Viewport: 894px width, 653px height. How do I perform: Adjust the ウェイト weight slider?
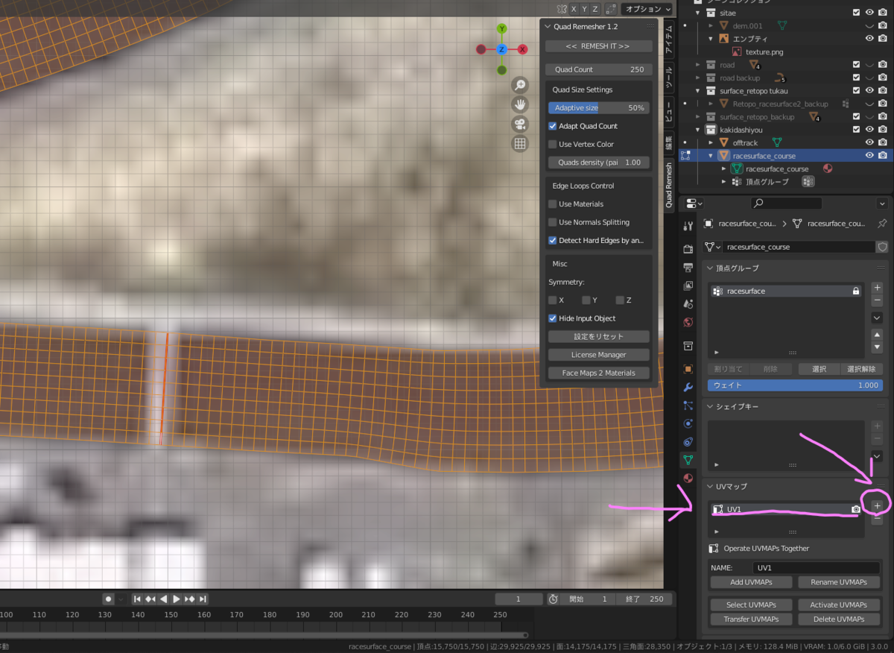pyautogui.click(x=795, y=385)
